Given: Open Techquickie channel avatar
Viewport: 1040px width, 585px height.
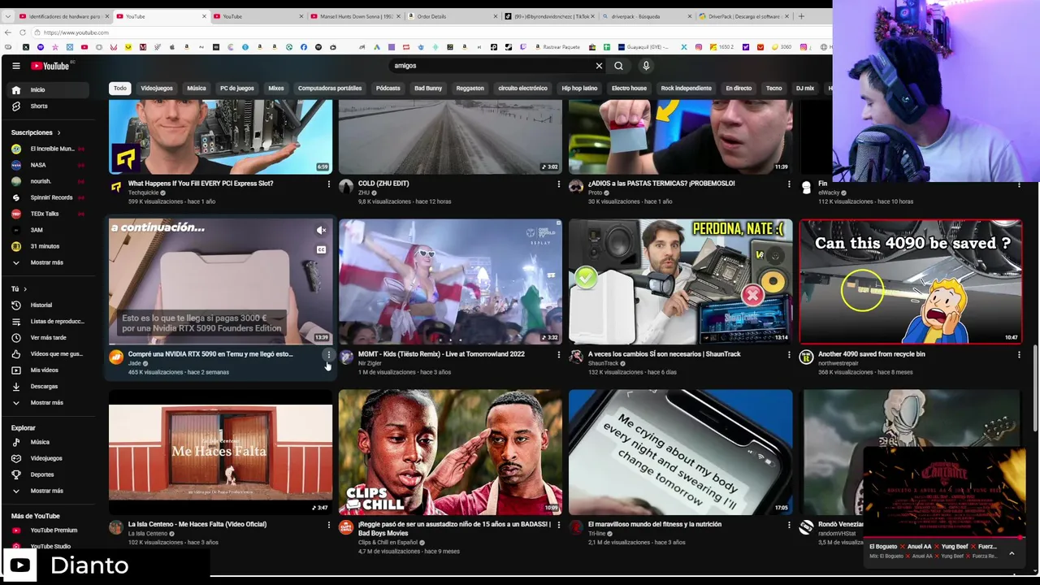Looking at the screenshot, I should point(116,187).
